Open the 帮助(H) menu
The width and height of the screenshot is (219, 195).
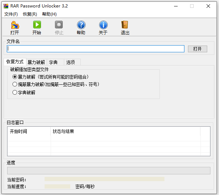pos(49,14)
